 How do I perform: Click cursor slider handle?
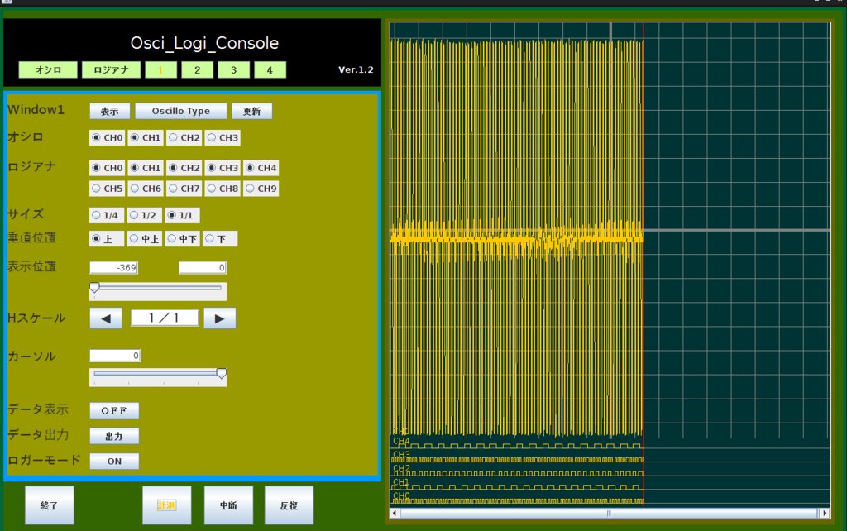[221, 373]
